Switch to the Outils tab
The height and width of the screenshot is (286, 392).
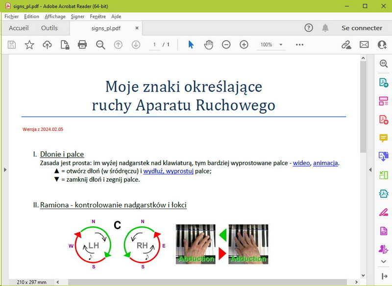click(49, 28)
